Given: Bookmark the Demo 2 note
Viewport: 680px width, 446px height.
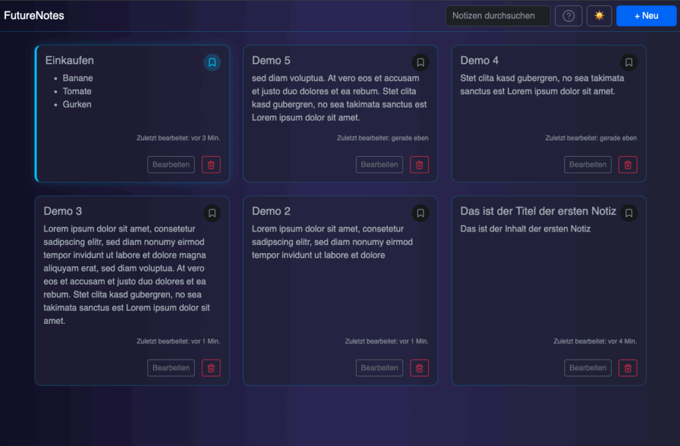Looking at the screenshot, I should 420,213.
